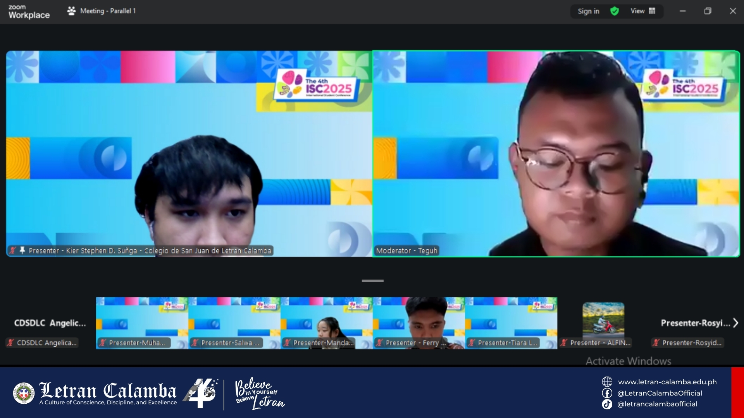744x418 pixels.
Task: Click the Meeting - Parallel 1 title
Action: [108, 11]
